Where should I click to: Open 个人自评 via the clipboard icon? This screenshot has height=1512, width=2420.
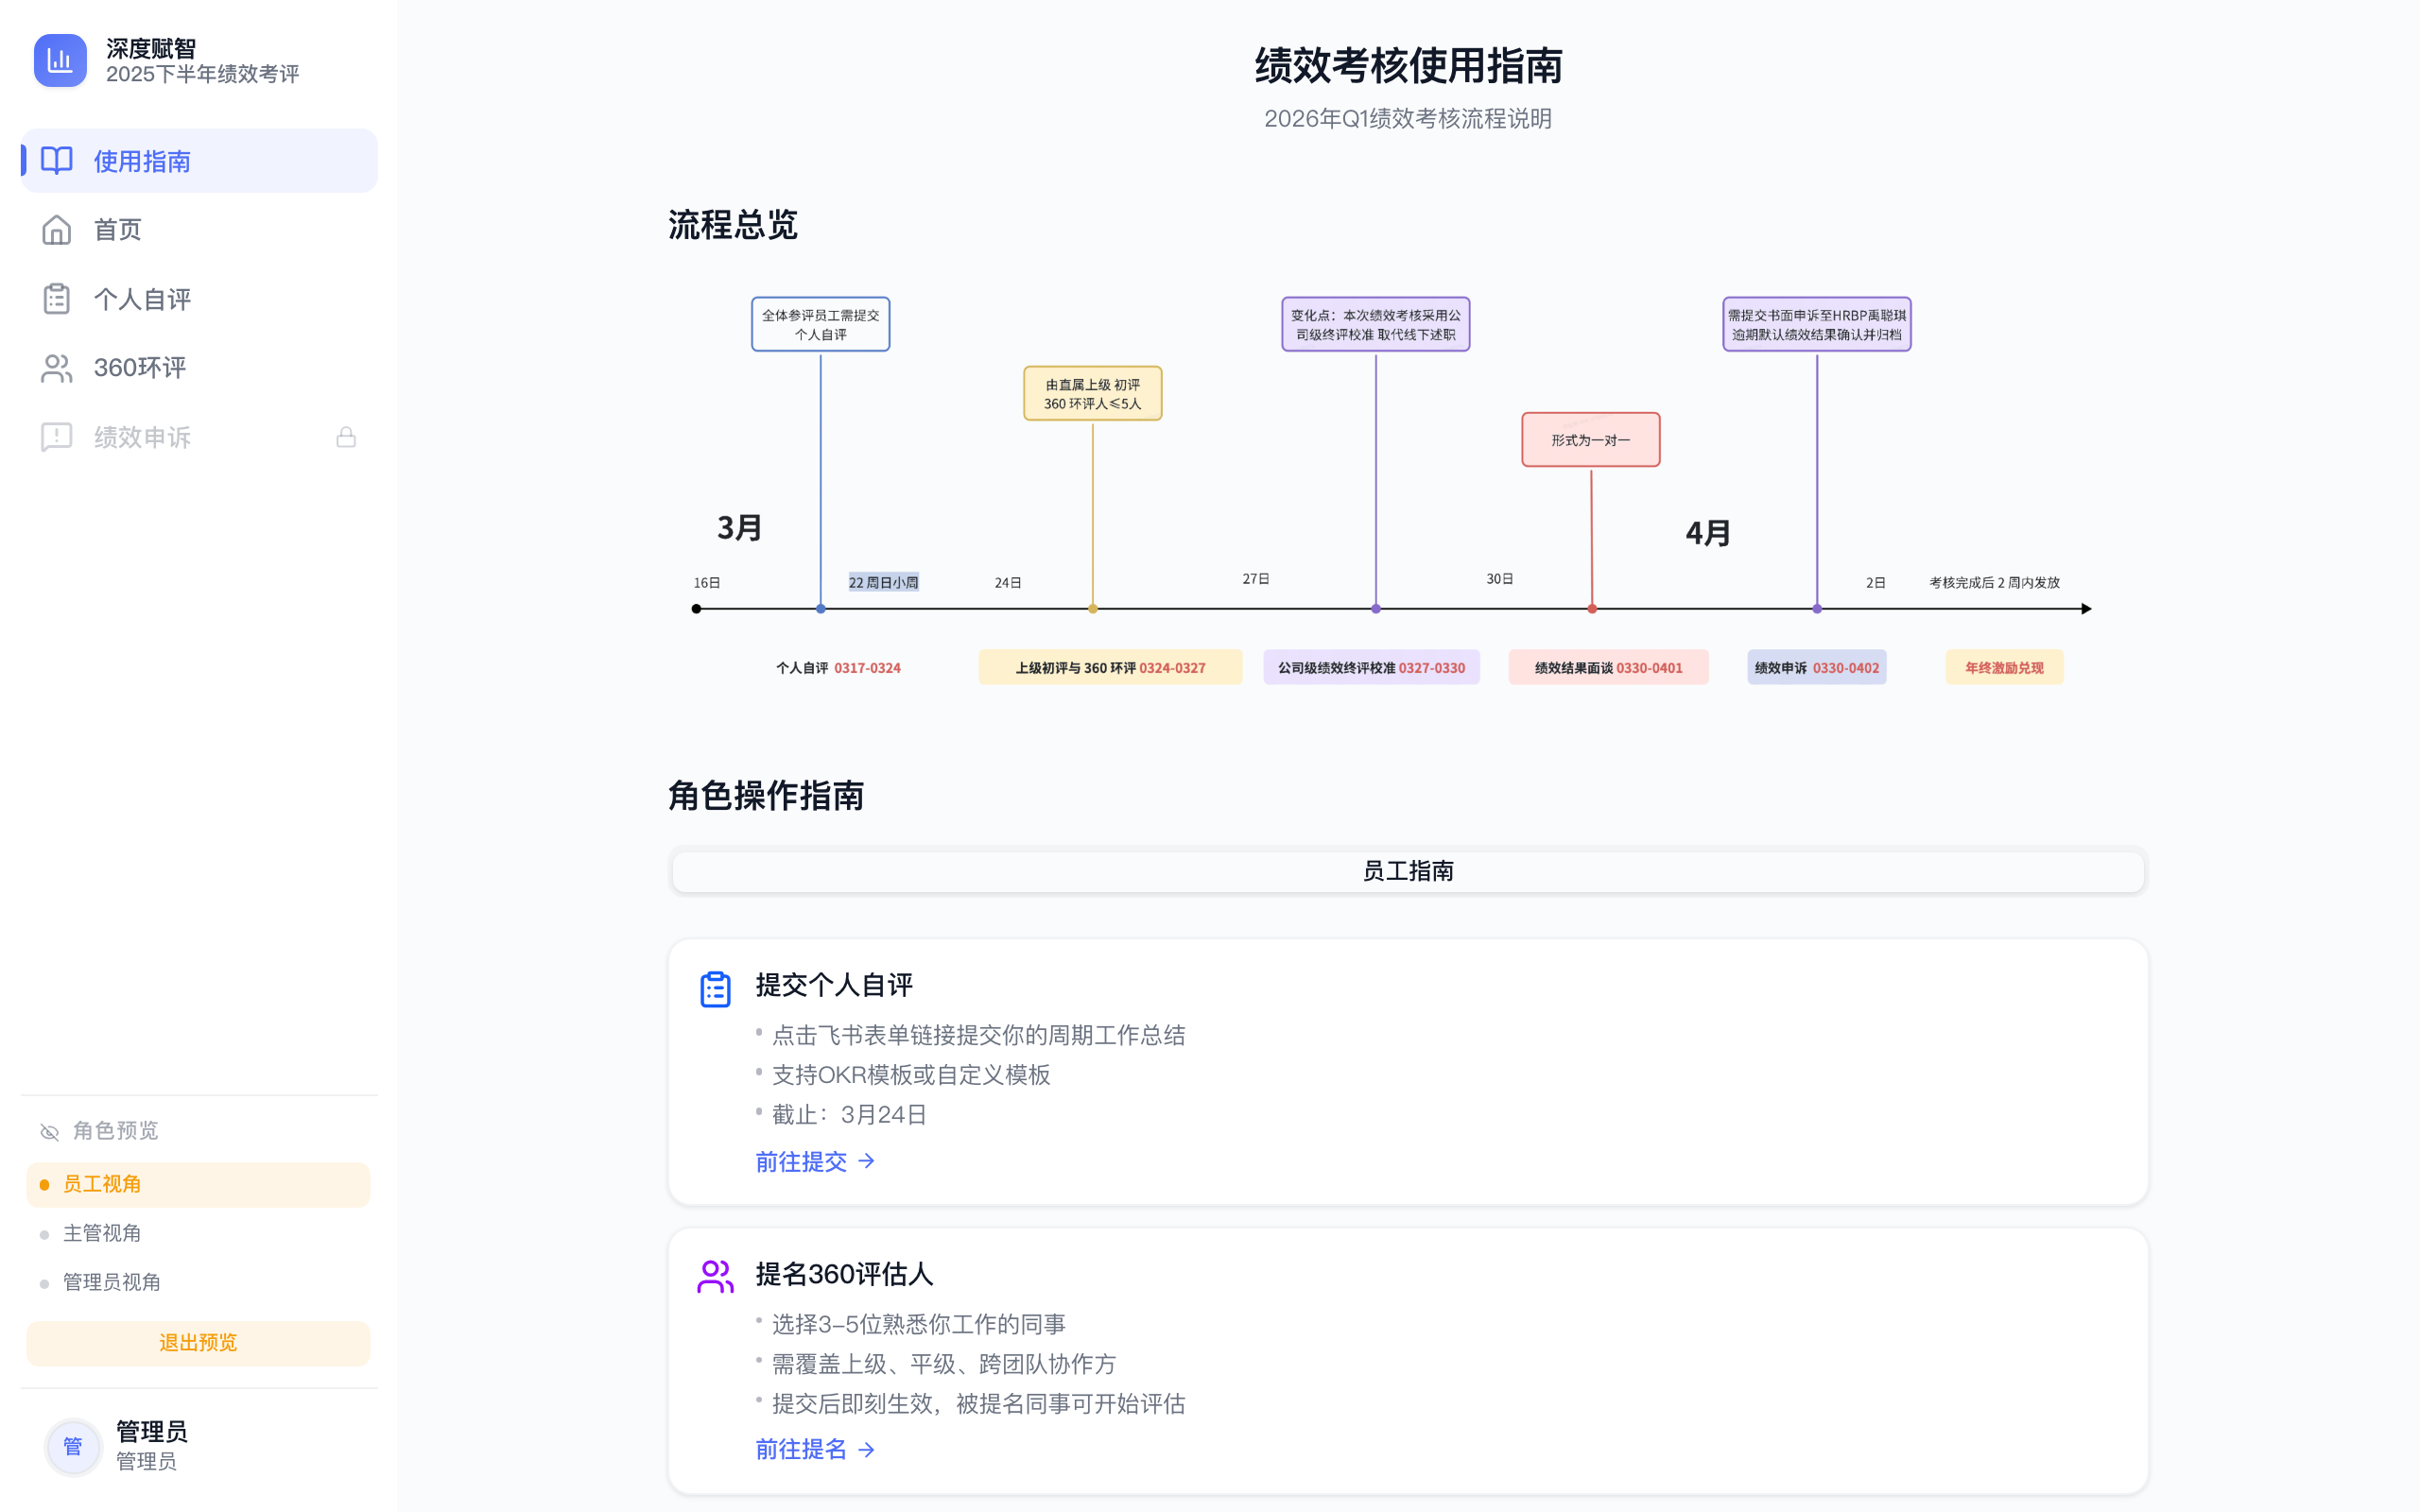click(57, 298)
